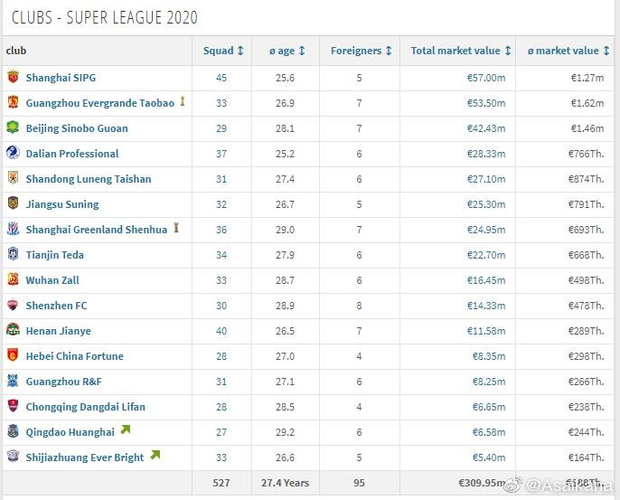
Task: Click the green promoted arrow beside Qingdao Huanghai
Action: (125, 430)
